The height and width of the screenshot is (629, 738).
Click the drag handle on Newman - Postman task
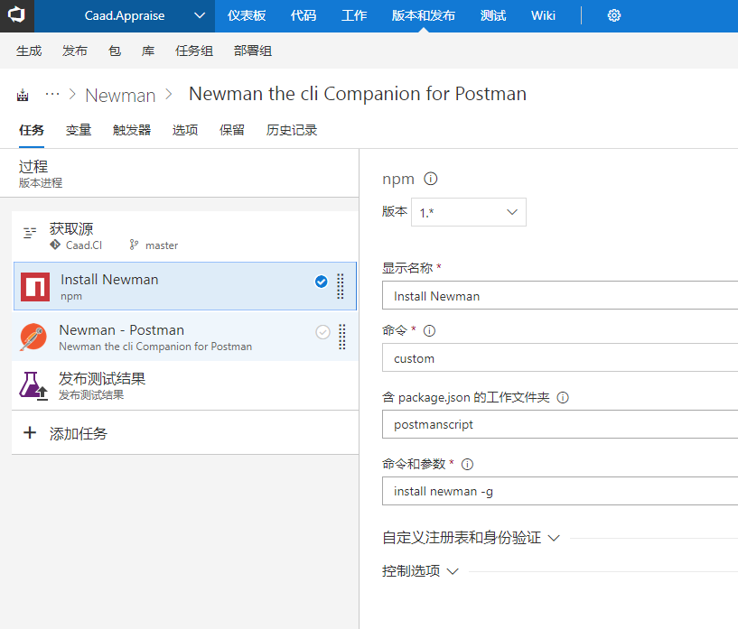click(342, 337)
